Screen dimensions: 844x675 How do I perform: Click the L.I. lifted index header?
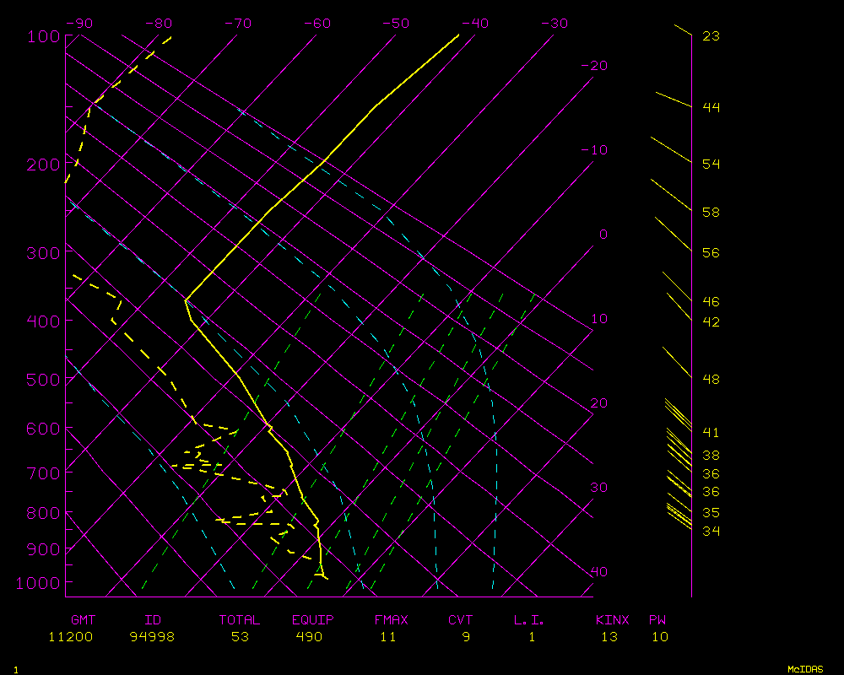pos(529,620)
